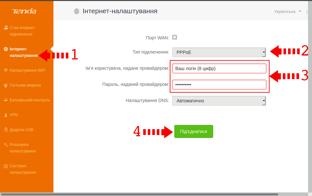Click the globe icon beside Інтернет-налаштування in sidebar
The width and height of the screenshot is (312, 196).
coord(6,49)
